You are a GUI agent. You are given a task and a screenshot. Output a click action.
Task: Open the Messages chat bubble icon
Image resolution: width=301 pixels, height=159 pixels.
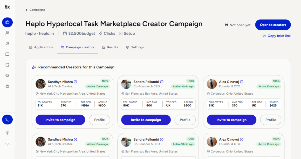coord(7,54)
